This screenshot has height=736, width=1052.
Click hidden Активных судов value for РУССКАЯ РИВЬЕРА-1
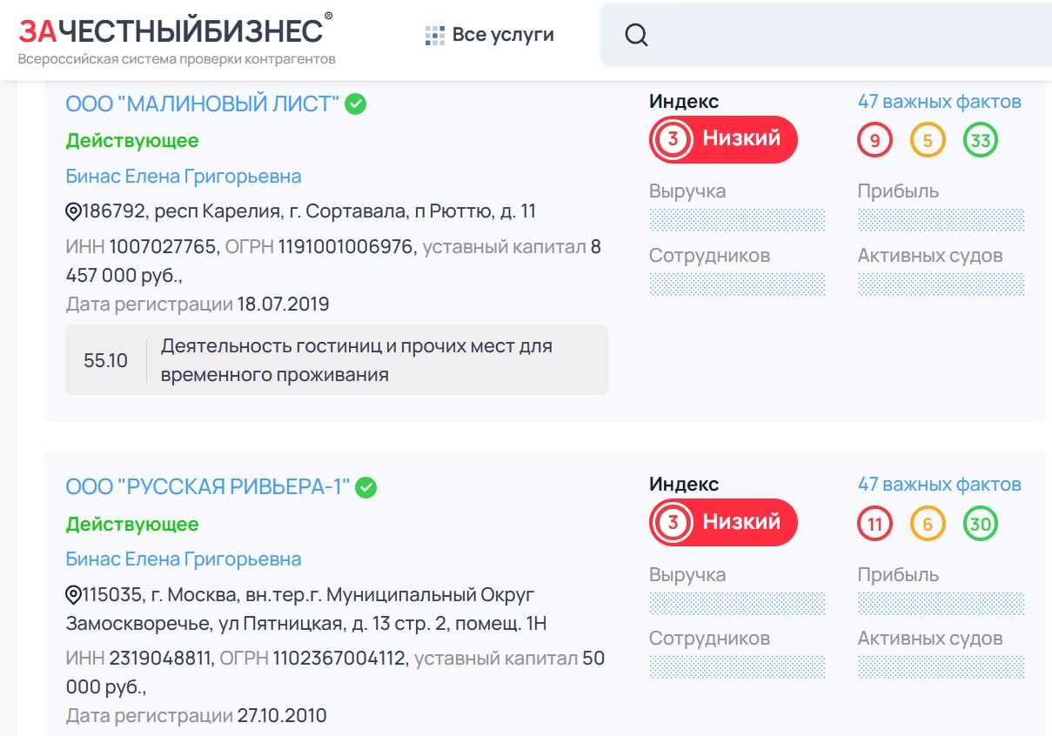tap(941, 667)
